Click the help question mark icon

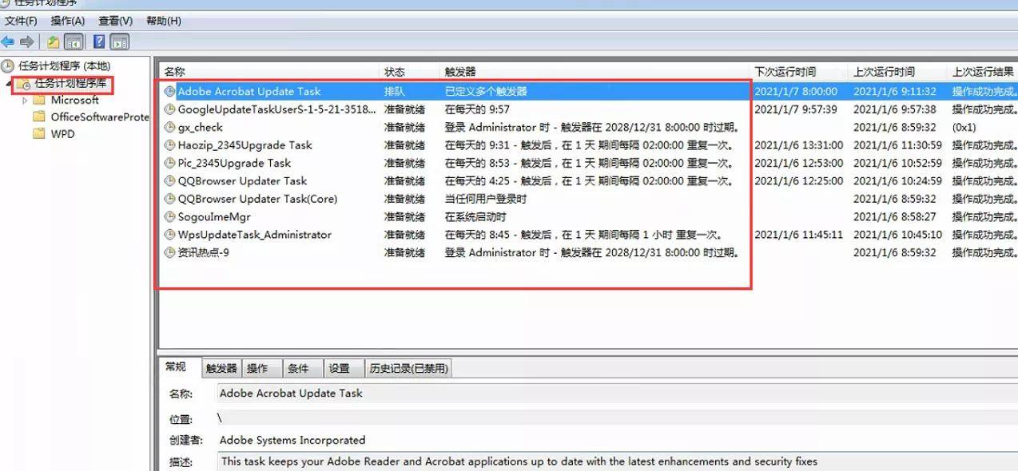click(x=97, y=41)
